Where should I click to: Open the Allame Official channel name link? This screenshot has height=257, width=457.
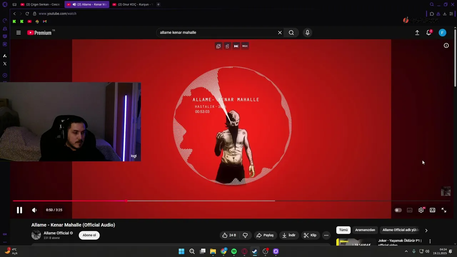click(56, 233)
